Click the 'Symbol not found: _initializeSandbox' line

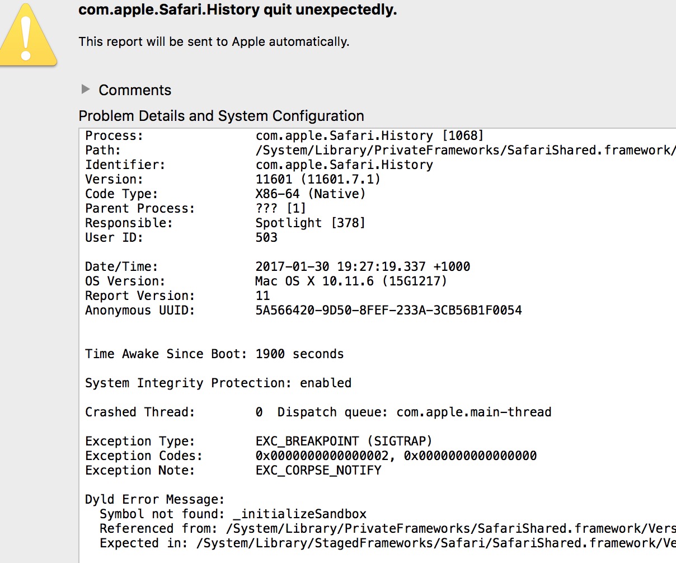point(233,514)
